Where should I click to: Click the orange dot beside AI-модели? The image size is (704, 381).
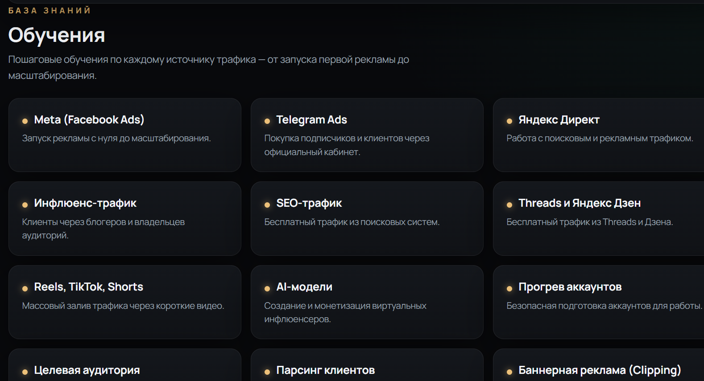pyautogui.click(x=267, y=289)
